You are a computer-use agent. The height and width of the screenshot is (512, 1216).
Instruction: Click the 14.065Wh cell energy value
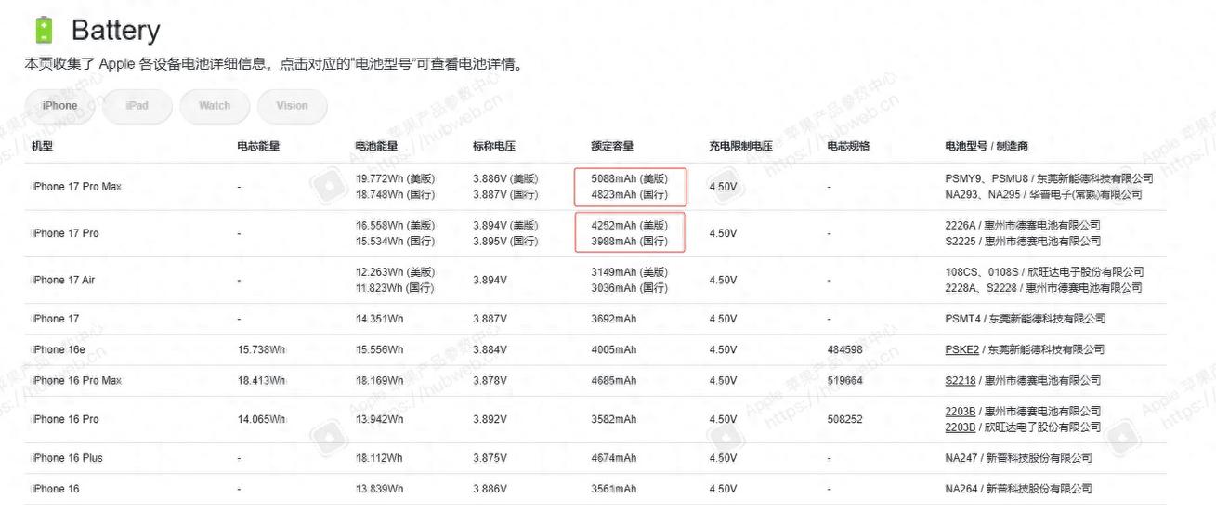261,419
